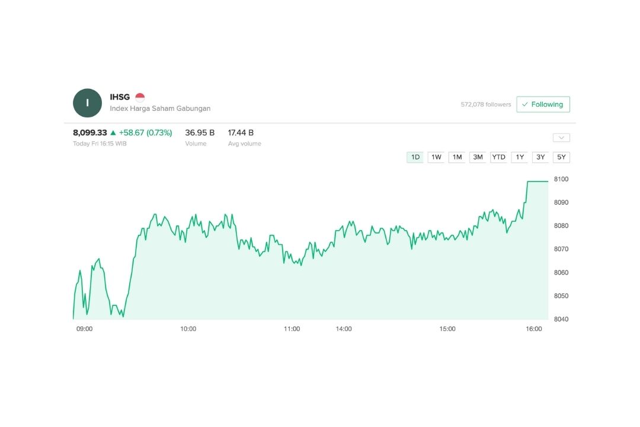
Task: Click the 10:00 time axis label
Action: [x=188, y=329]
